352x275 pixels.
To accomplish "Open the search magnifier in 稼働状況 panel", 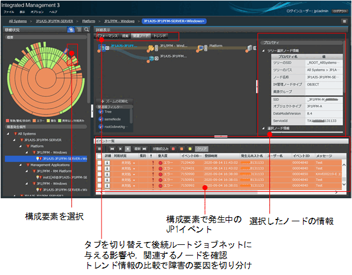I will (86, 30).
